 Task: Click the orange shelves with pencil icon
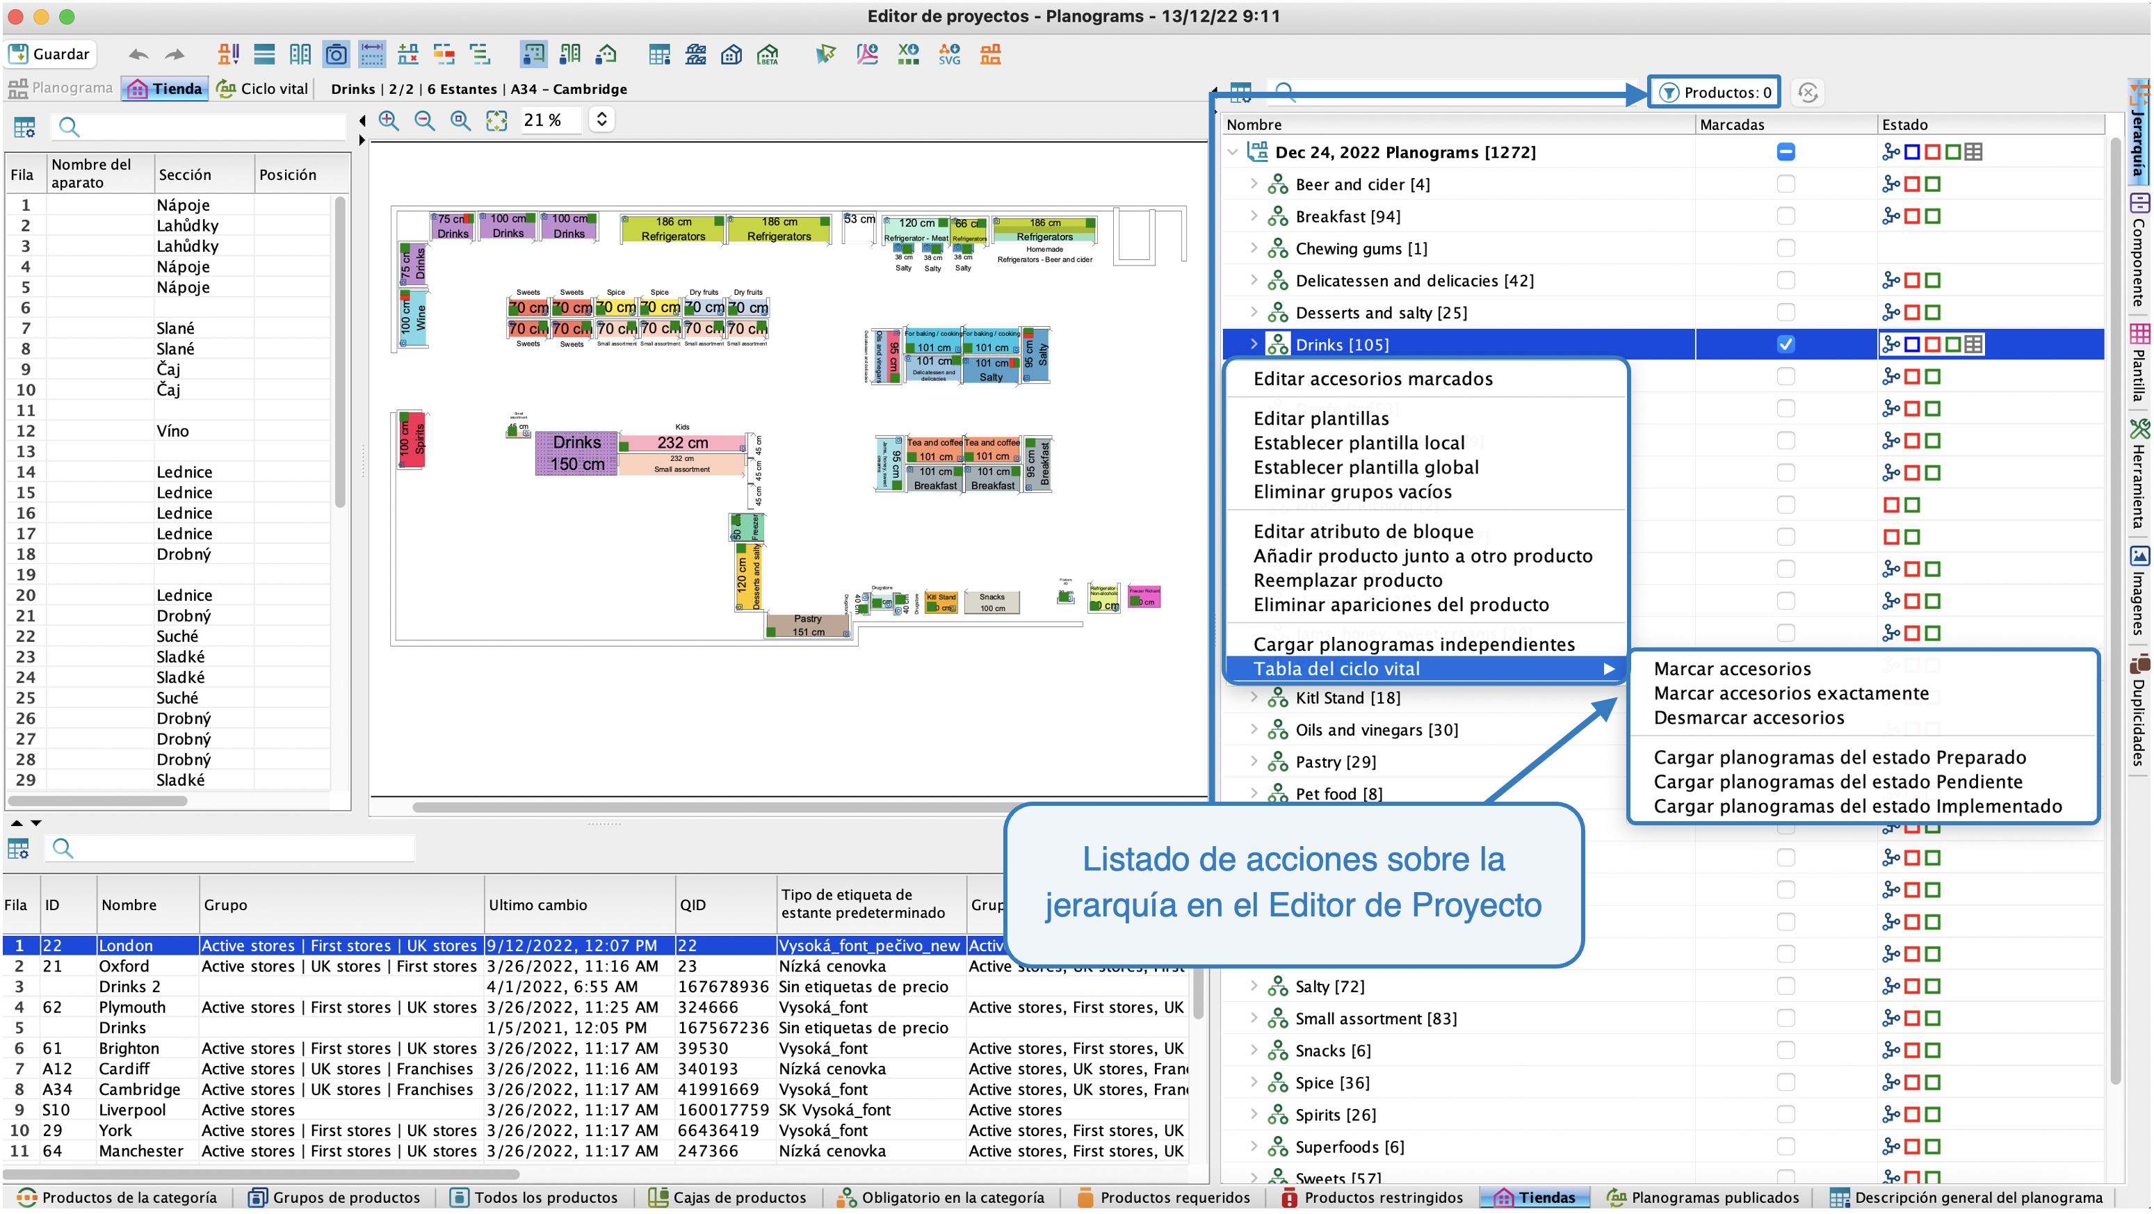[228, 55]
